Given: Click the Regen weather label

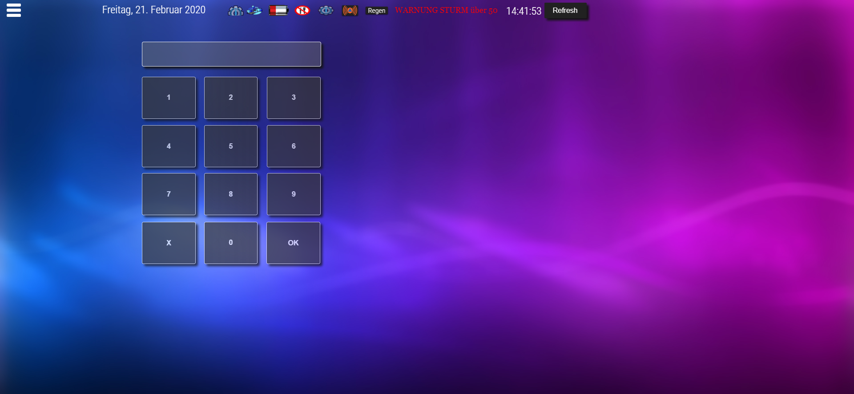Looking at the screenshot, I should (x=376, y=11).
